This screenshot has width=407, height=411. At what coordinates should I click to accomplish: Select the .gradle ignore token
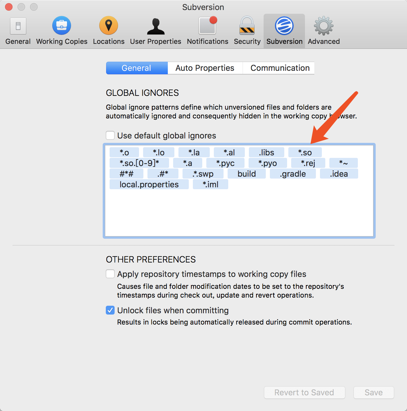coord(293,174)
